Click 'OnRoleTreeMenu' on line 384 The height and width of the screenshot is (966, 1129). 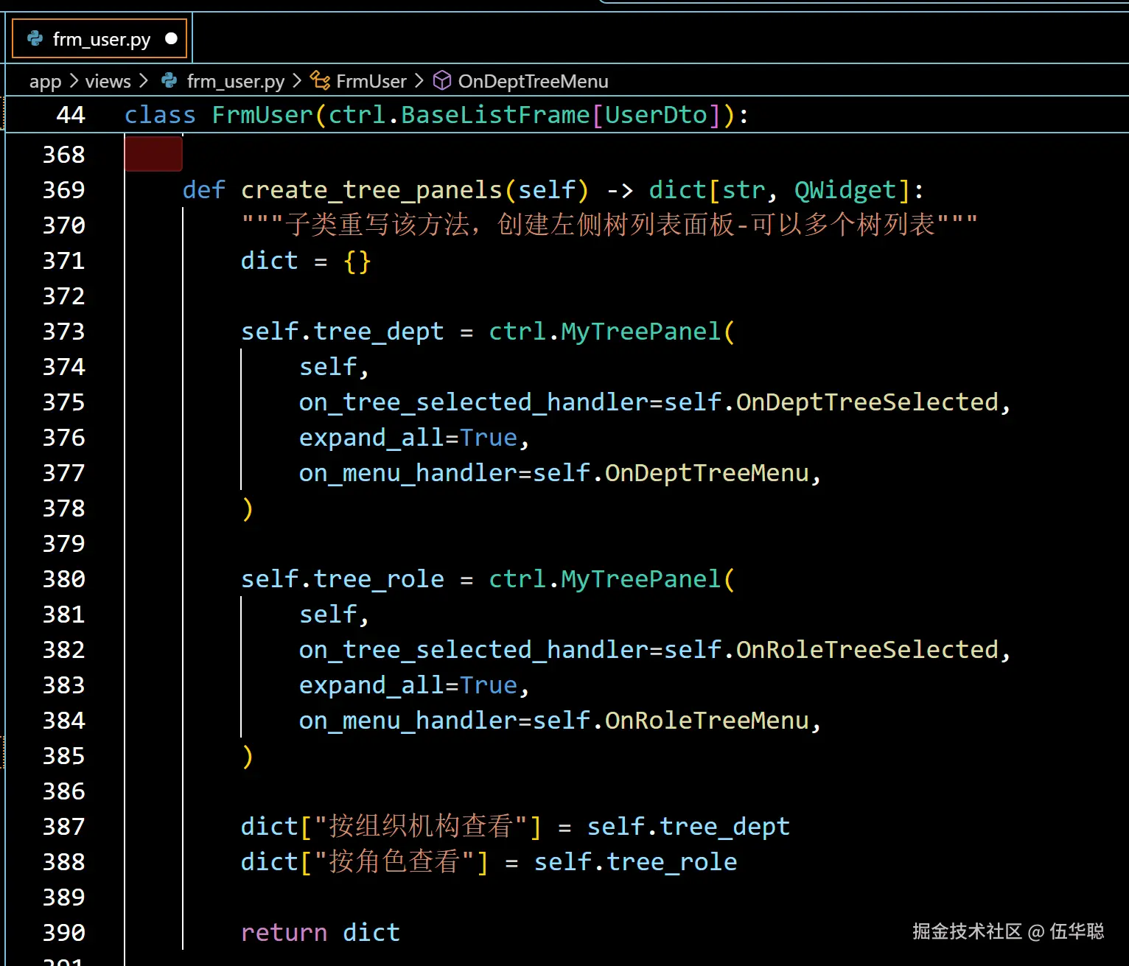[707, 721]
